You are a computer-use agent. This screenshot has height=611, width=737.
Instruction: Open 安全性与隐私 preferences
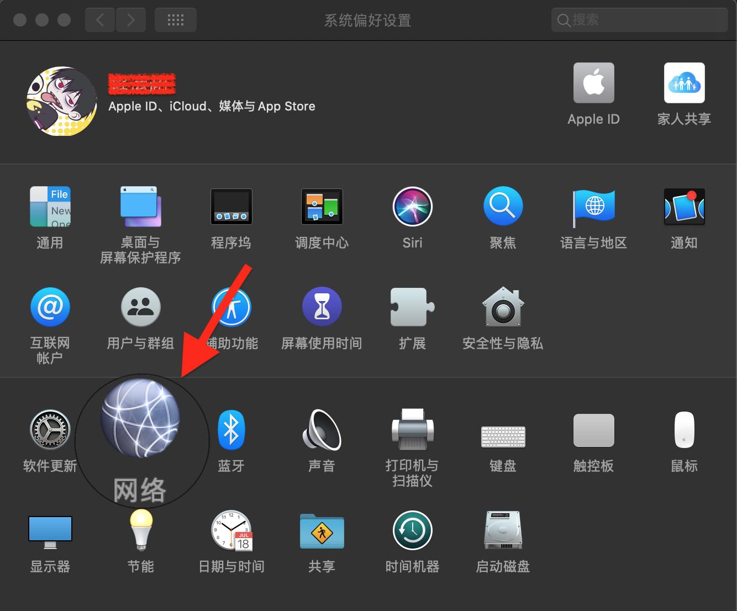pyautogui.click(x=503, y=307)
